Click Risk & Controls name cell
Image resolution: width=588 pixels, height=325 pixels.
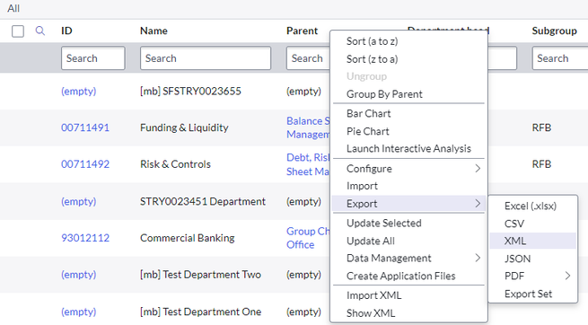(175, 164)
